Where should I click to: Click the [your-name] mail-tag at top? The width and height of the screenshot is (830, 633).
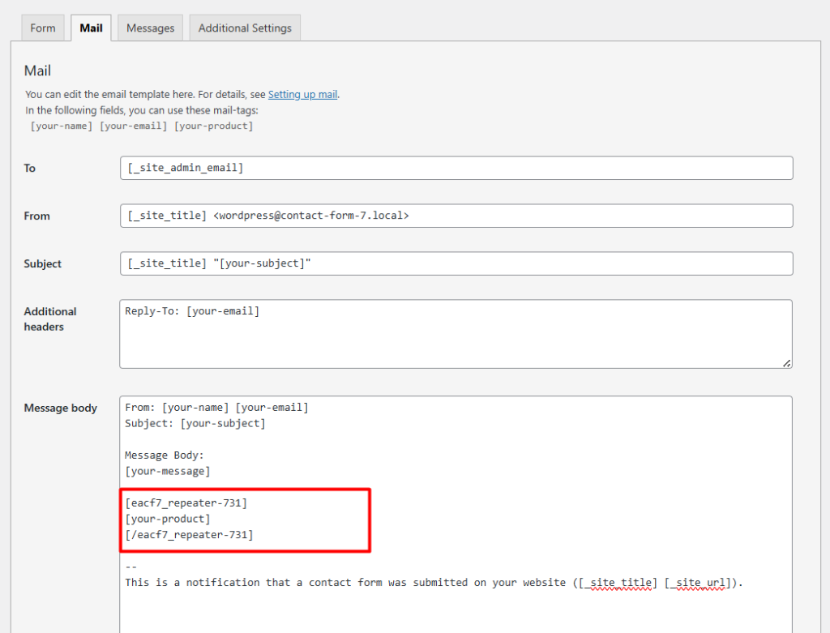click(x=62, y=126)
